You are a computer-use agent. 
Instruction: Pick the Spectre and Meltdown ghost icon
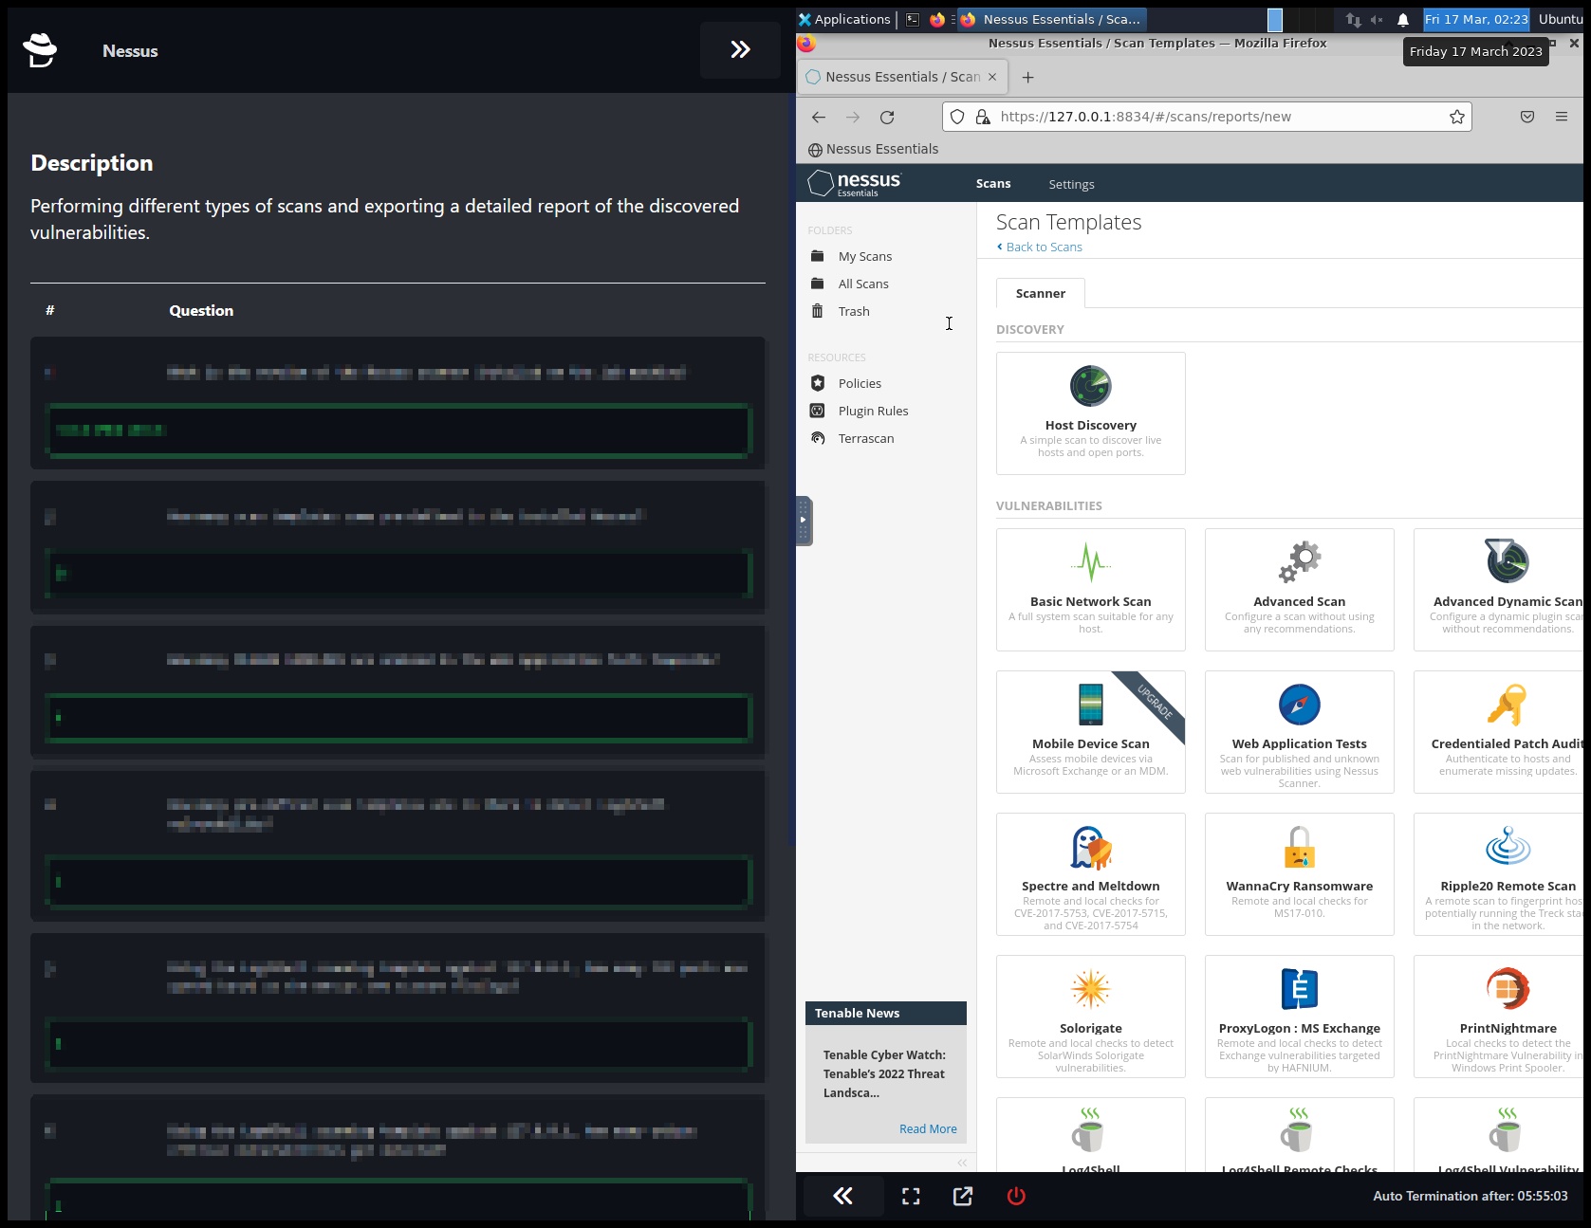[x=1090, y=847]
